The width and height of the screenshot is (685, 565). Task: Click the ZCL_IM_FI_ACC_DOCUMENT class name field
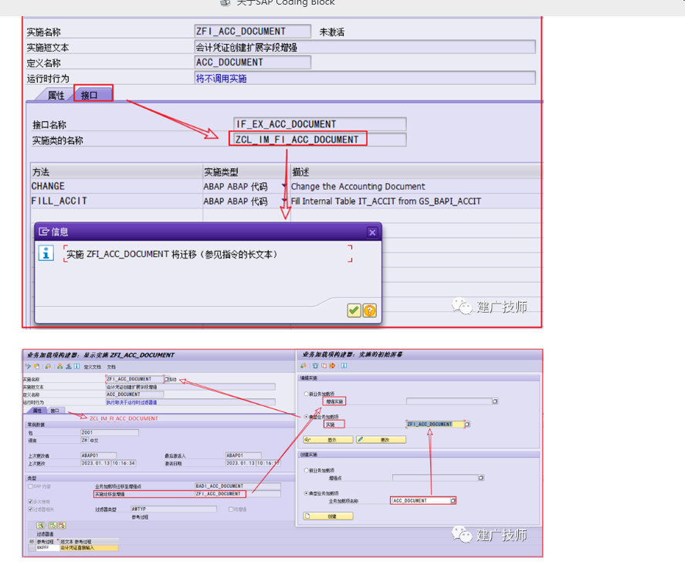(319, 139)
